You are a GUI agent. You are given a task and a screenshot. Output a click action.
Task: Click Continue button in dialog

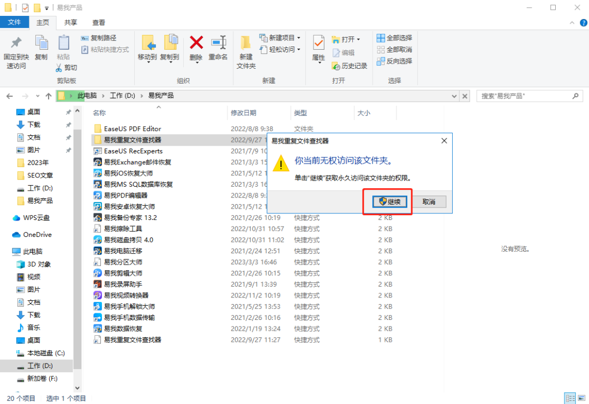[x=389, y=201]
